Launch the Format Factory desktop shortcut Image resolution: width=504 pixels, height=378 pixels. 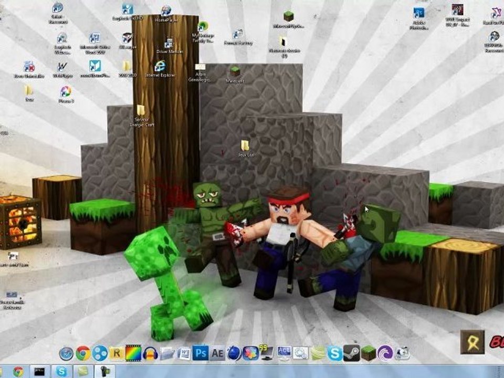[x=238, y=37]
